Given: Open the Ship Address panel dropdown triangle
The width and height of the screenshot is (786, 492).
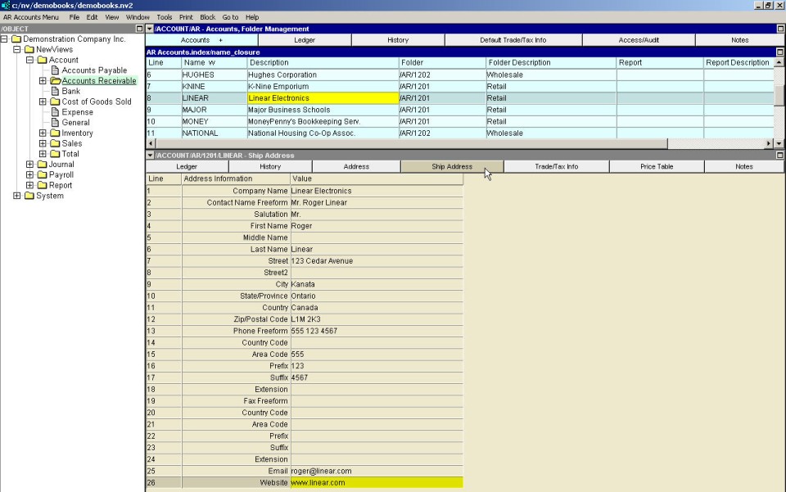Looking at the screenshot, I should coord(150,155).
